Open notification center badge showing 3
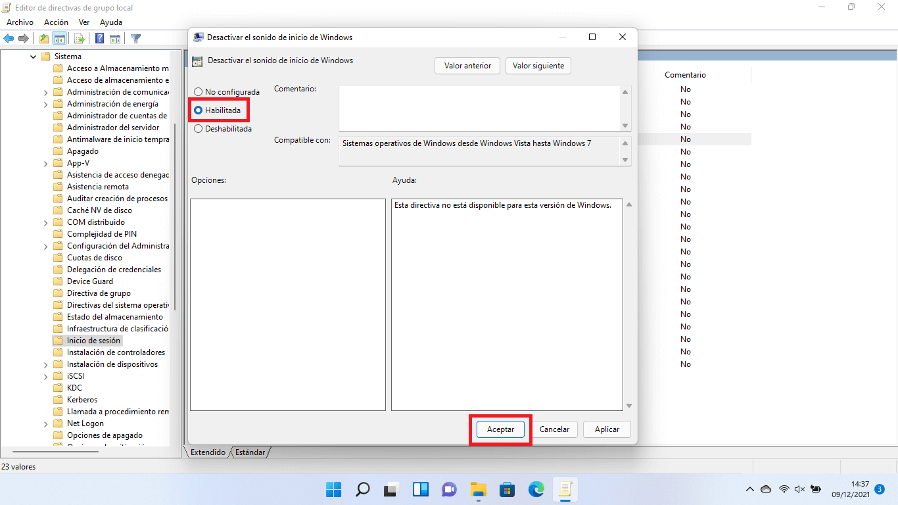This screenshot has width=898, height=505. click(x=880, y=489)
